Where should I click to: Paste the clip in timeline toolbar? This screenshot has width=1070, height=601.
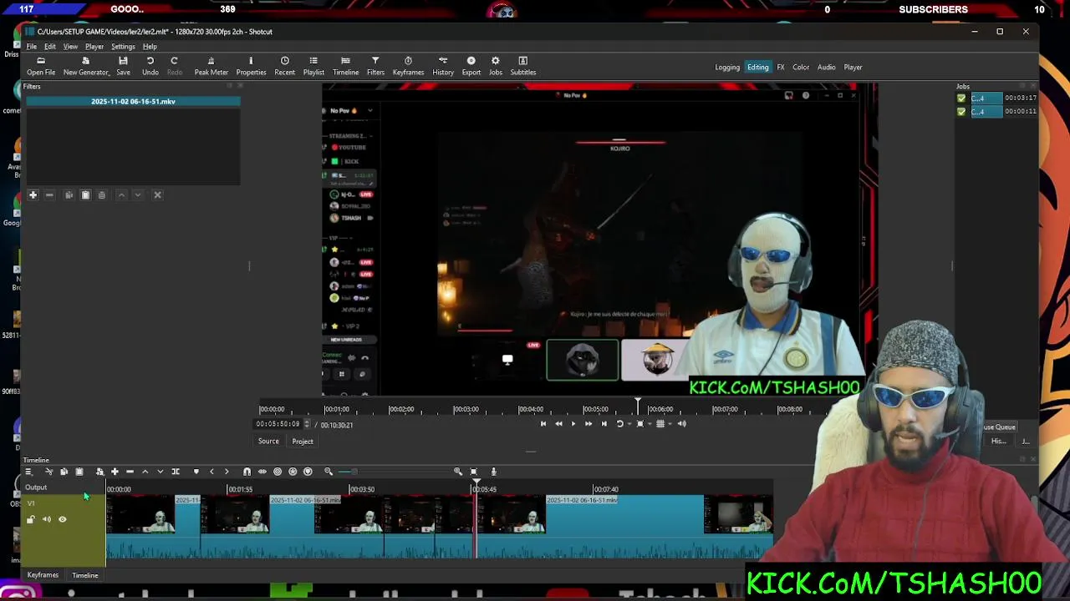click(x=79, y=472)
